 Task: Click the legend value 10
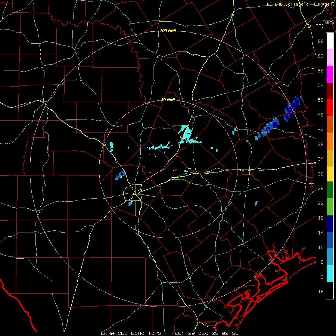pos(321,247)
